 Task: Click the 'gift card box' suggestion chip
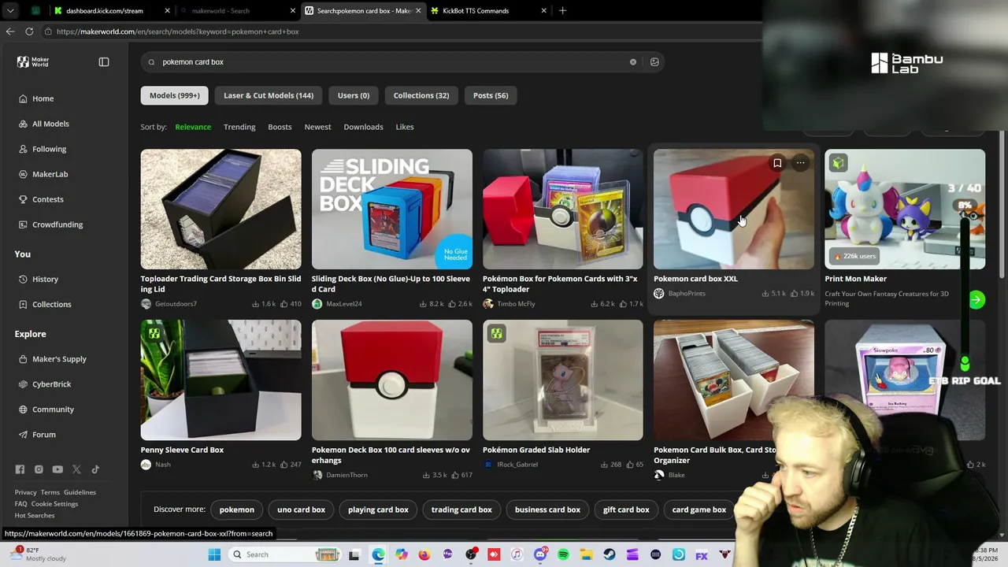(626, 510)
